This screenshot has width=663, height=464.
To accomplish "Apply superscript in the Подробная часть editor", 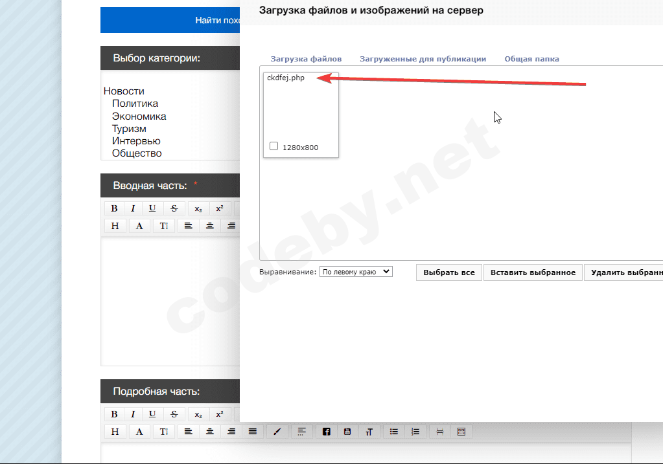I will tap(220, 414).
